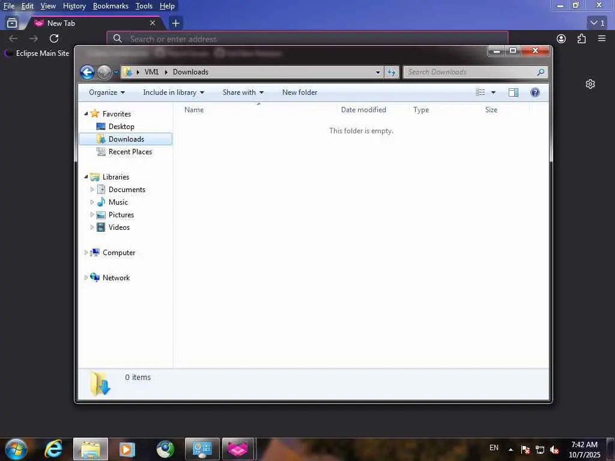The width and height of the screenshot is (615, 461).
Task: Select Downloads under Favorites
Action: tap(126, 139)
